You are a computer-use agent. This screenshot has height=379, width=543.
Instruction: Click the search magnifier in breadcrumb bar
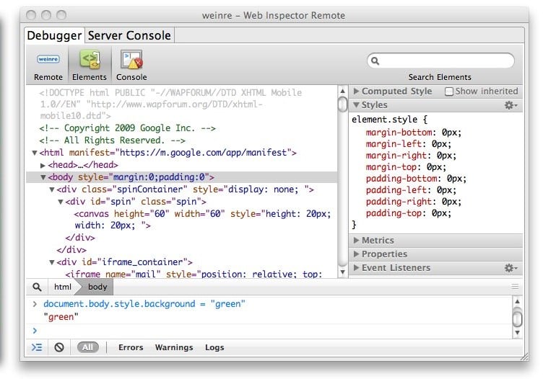37,287
